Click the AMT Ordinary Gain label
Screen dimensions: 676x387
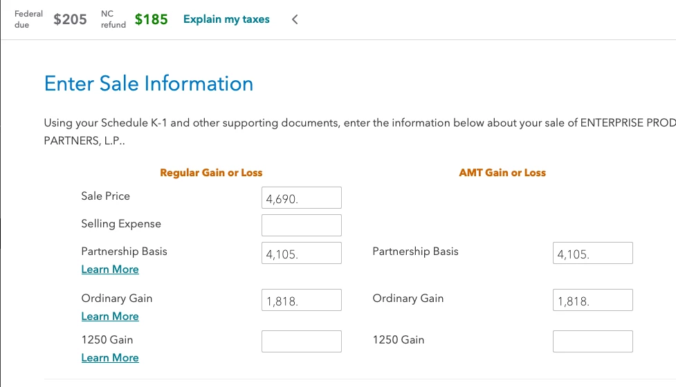(408, 299)
